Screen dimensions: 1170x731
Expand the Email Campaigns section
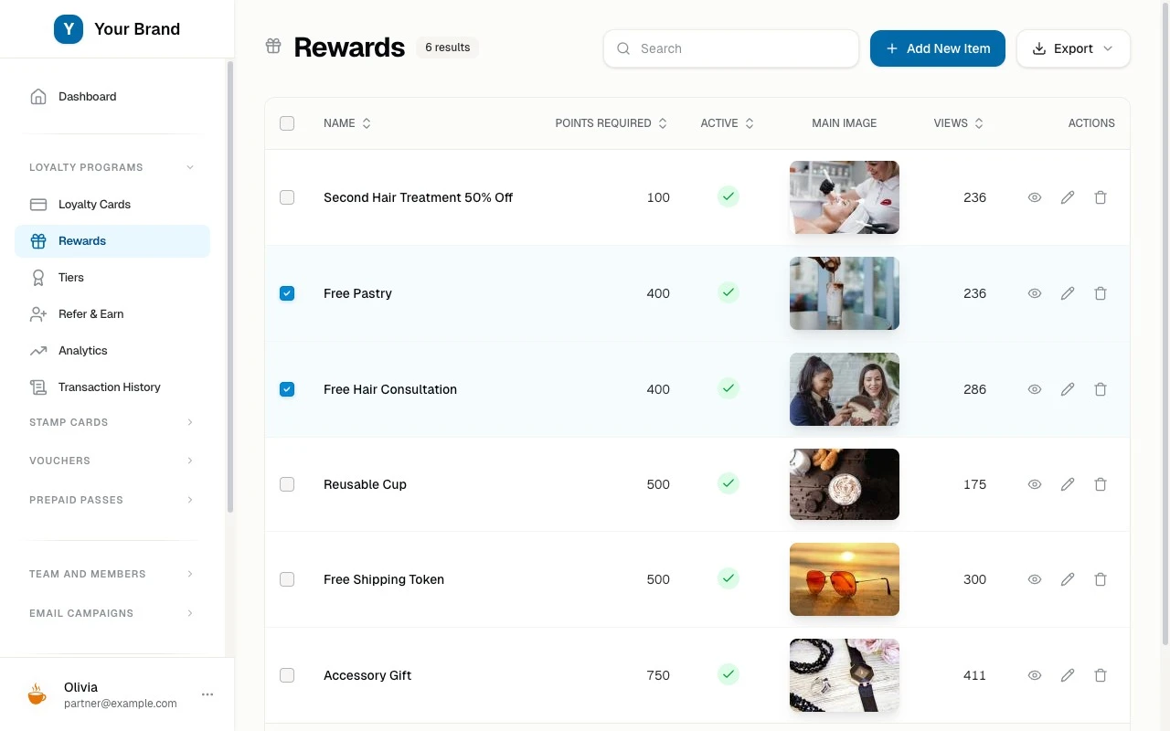pyautogui.click(x=112, y=613)
